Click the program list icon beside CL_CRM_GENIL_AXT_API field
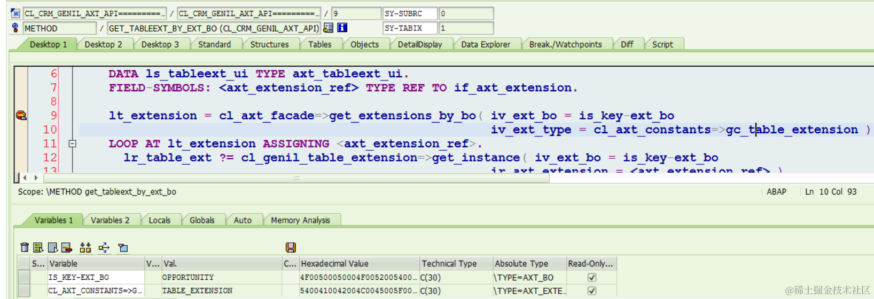 pyautogui.click(x=15, y=13)
